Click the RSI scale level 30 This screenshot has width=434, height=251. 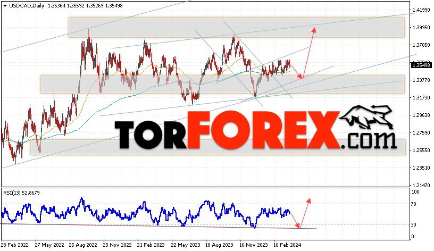click(x=413, y=225)
